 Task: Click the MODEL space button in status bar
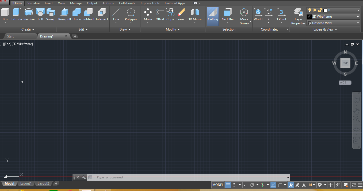click(218, 185)
